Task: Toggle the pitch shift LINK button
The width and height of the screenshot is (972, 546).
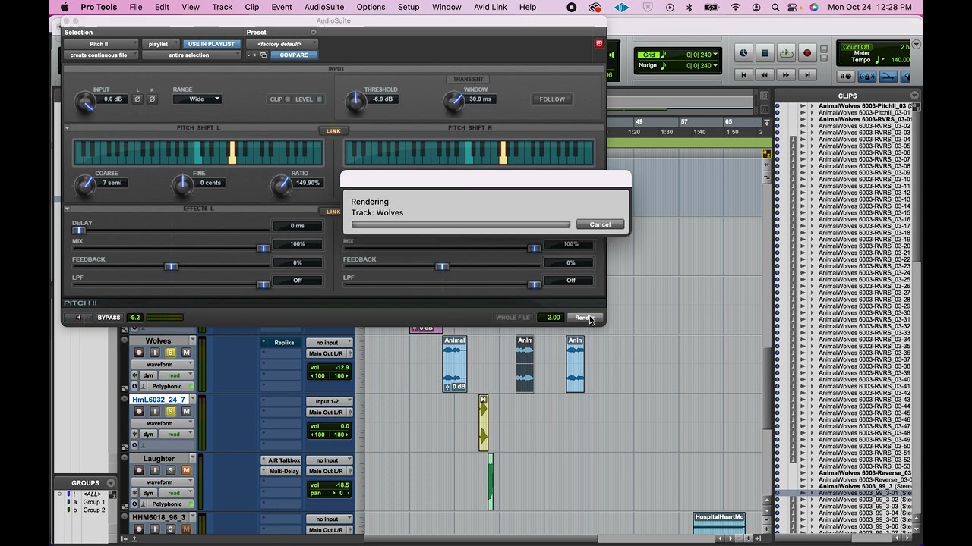Action: 333,131
